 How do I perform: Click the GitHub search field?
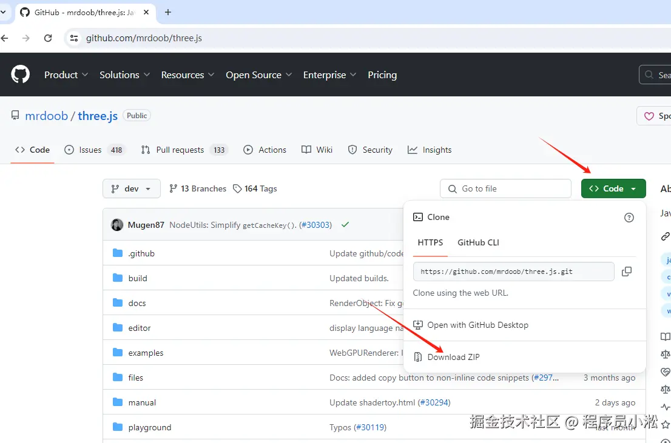tap(655, 75)
